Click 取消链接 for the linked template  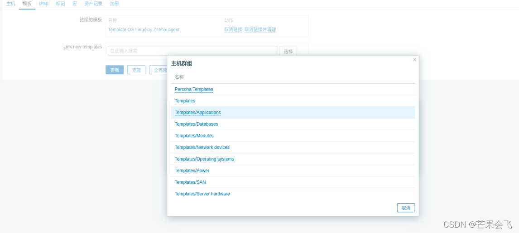tap(233, 29)
